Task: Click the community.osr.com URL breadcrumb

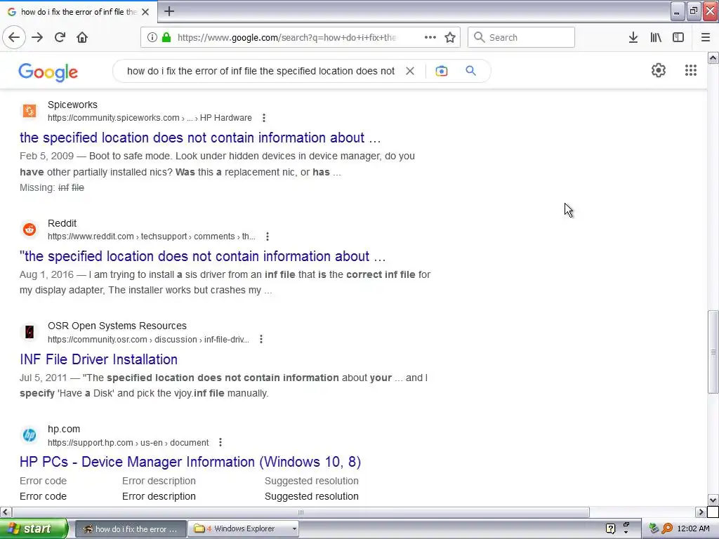Action: coord(148,340)
